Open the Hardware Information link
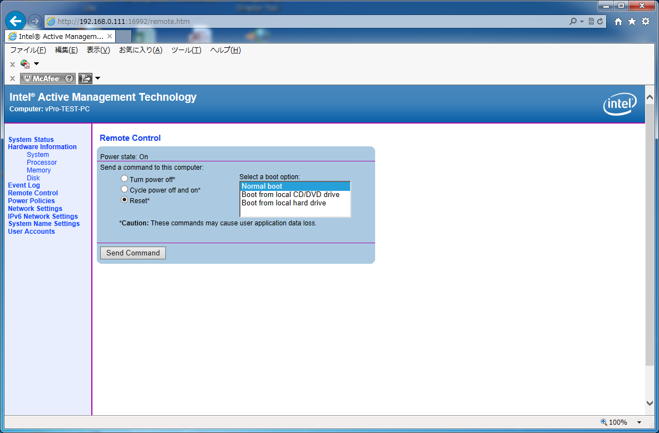659x433 pixels. click(42, 147)
